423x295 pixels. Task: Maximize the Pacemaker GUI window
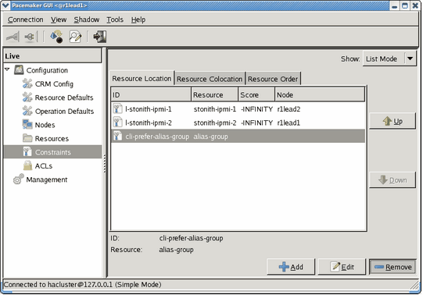405,5
